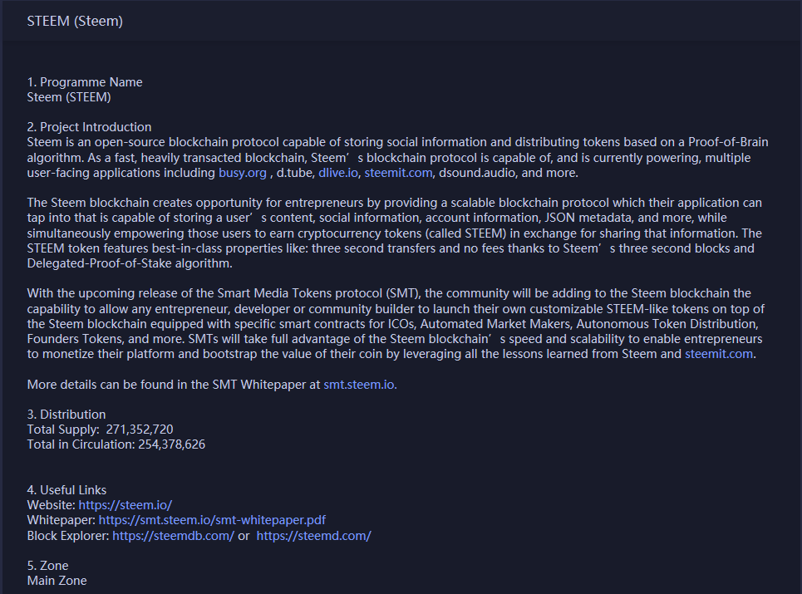Click steemit.com link ending the SMT paragraph
This screenshot has width=802, height=594.
pos(719,354)
